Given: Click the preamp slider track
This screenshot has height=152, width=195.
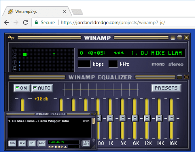Looking at the screenshot, I should (x=22, y=105).
